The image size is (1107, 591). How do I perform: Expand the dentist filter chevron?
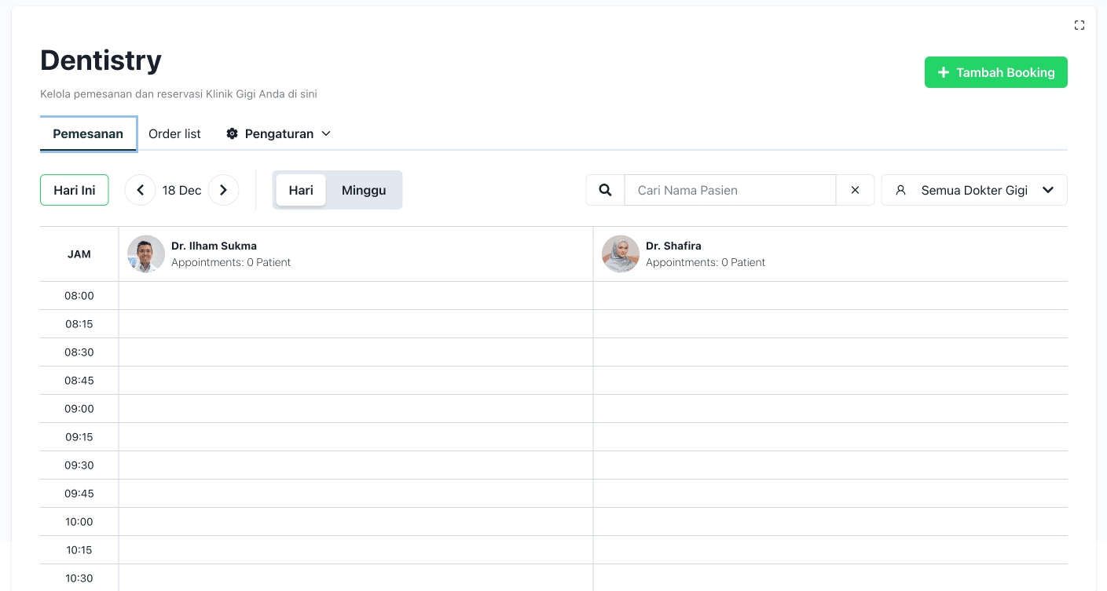[1048, 190]
